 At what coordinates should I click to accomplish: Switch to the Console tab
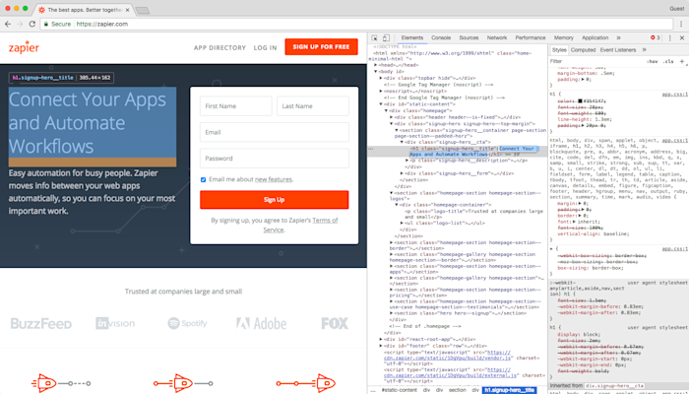coord(441,37)
